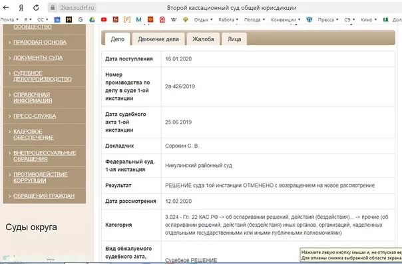Expand the Конвенции bookmarks folder
402x264 pixels.
pyautogui.click(x=286, y=19)
